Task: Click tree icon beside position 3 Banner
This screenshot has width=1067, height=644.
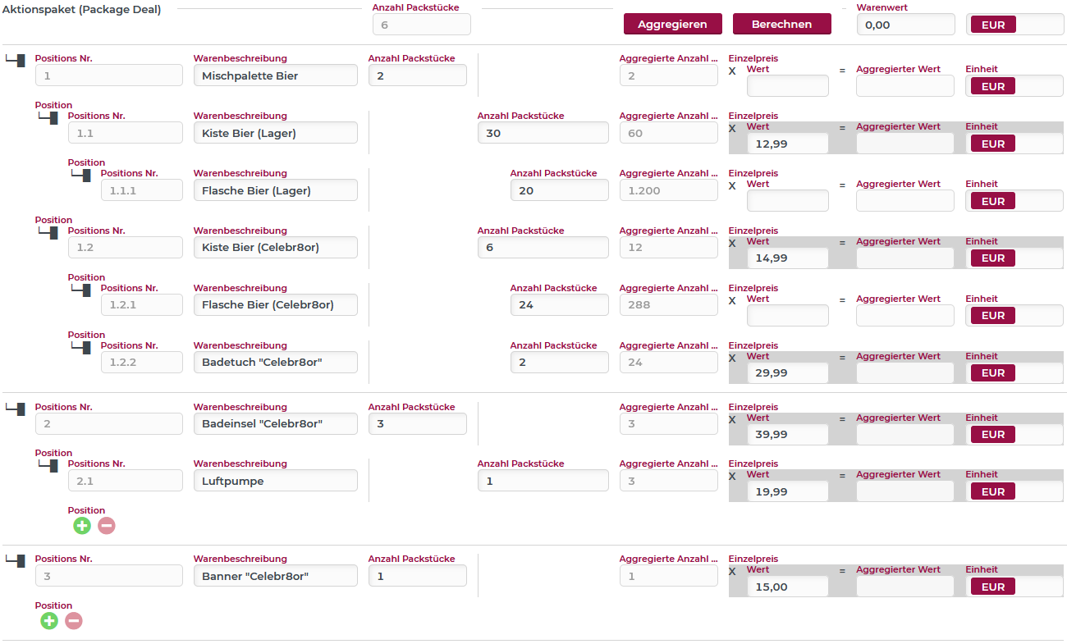Action: (16, 560)
